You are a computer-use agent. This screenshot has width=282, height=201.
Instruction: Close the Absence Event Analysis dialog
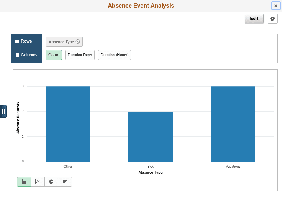click(276, 6)
